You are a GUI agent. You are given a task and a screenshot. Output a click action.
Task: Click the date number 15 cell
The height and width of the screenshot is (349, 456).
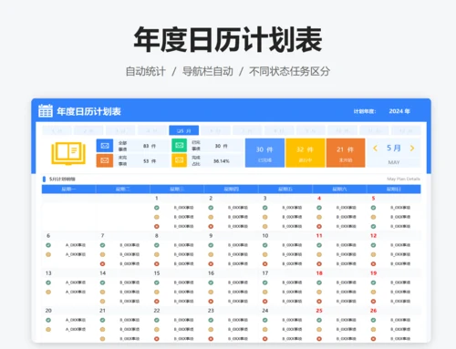coord(157,273)
